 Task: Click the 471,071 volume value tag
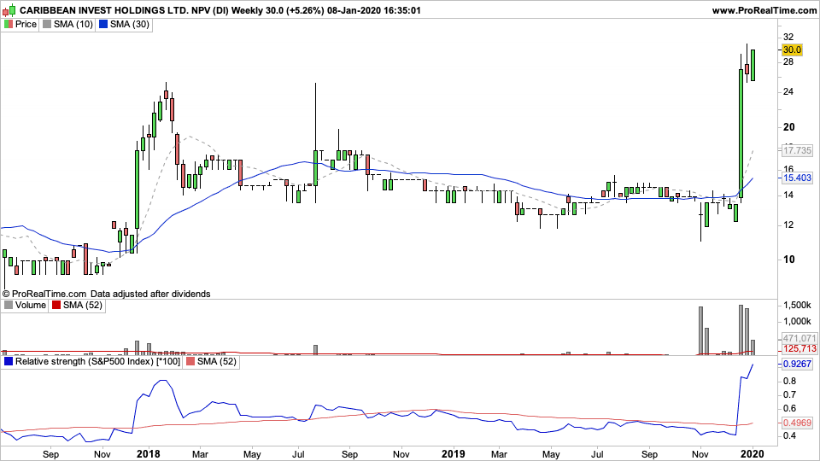pyautogui.click(x=799, y=338)
